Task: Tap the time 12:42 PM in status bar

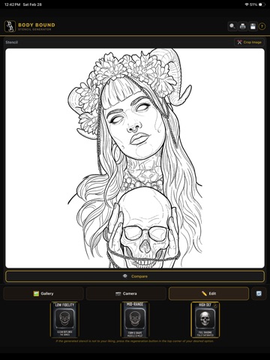Action: pos(12,4)
